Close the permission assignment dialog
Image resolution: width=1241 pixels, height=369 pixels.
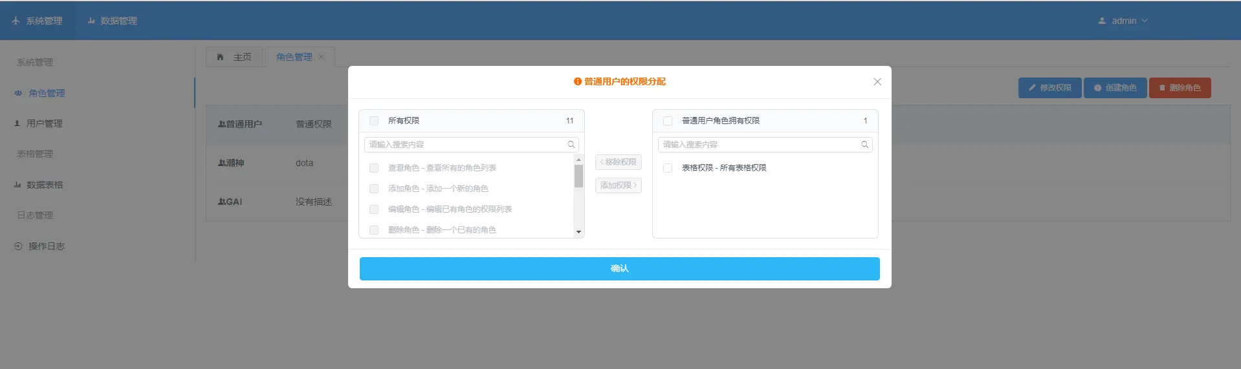coord(877,82)
